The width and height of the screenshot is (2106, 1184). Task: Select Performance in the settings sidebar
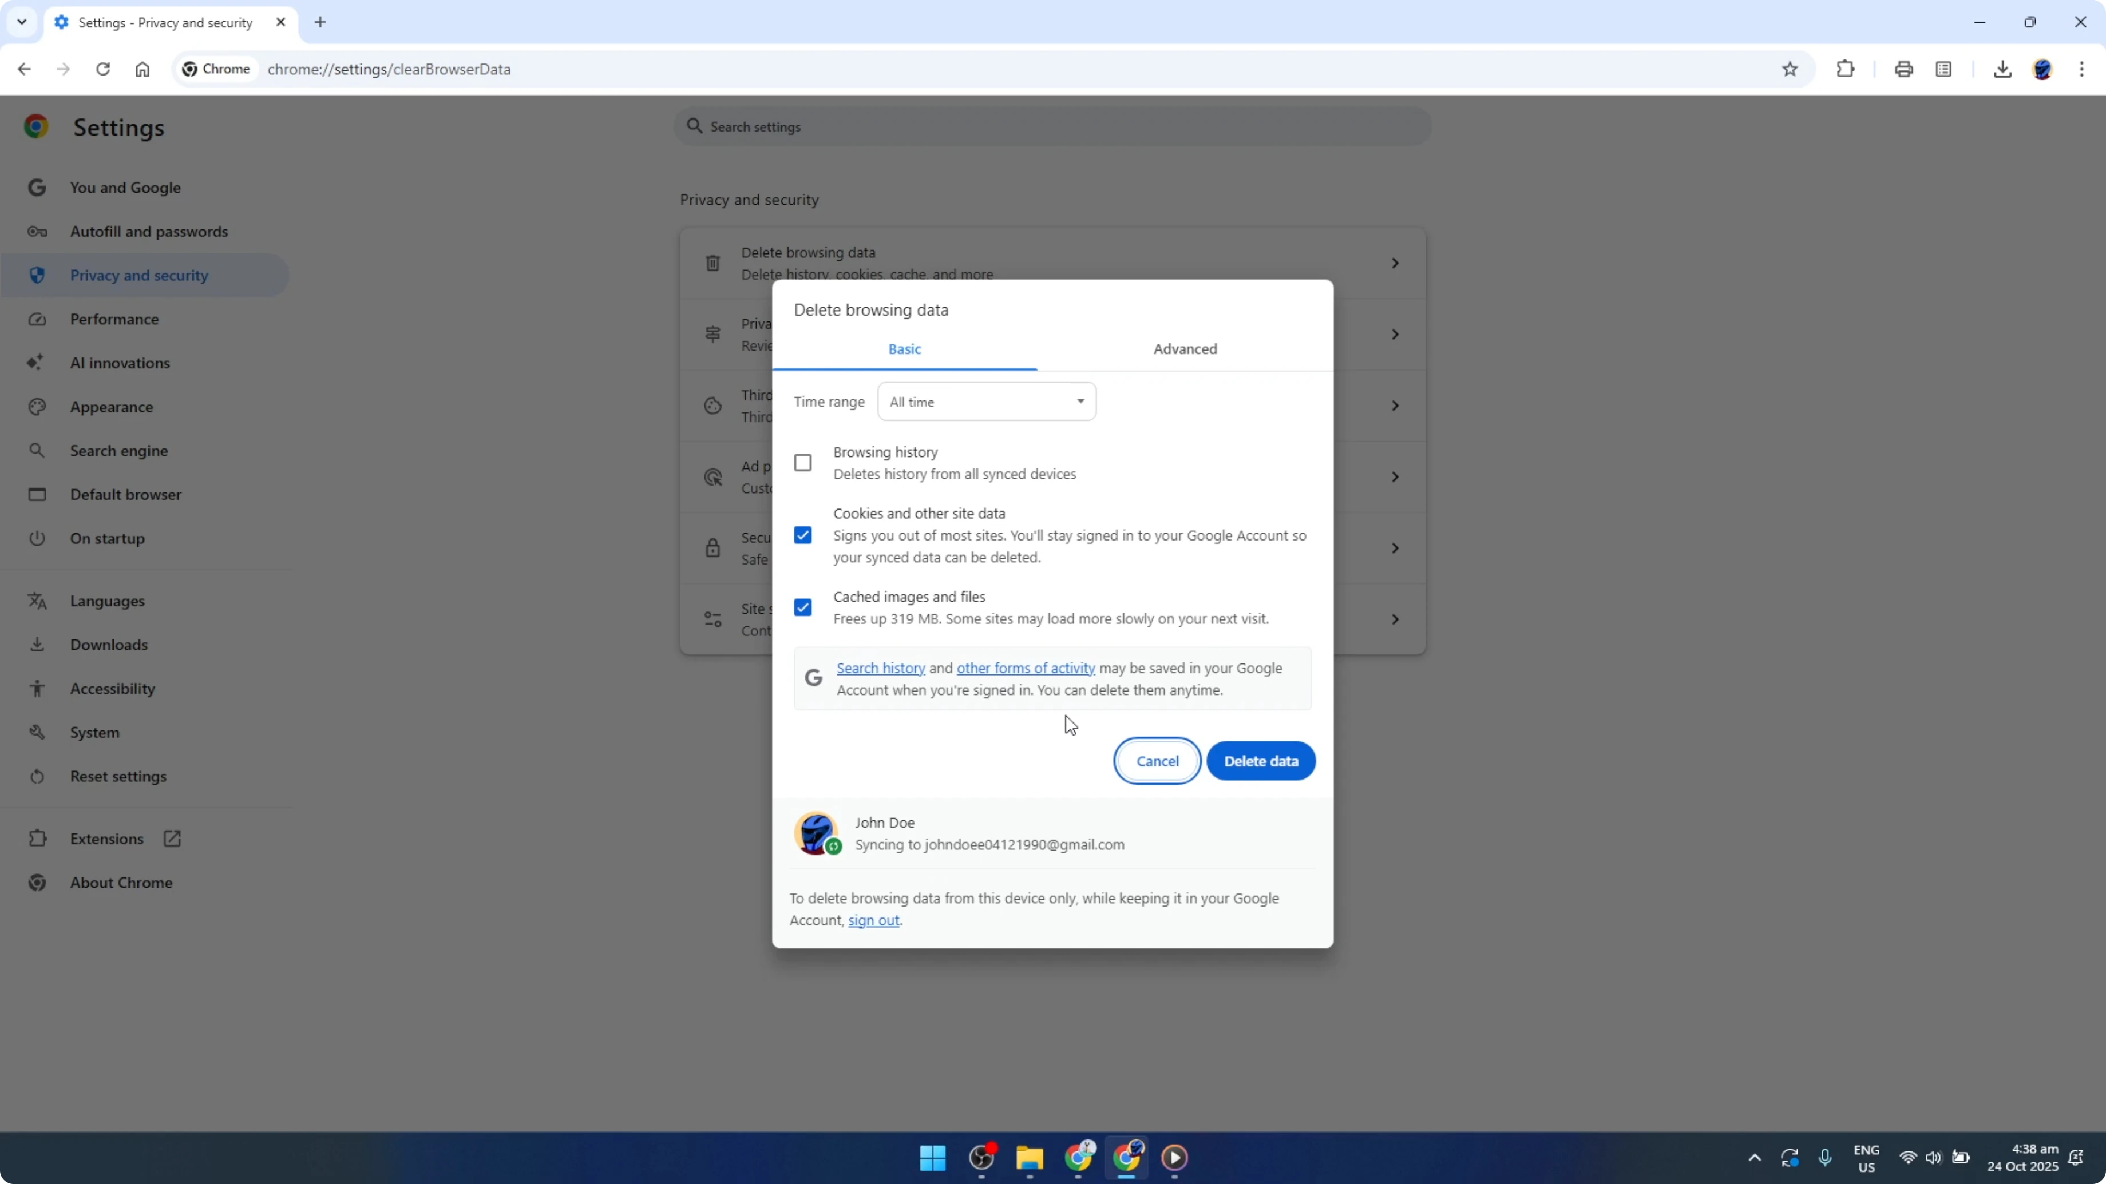pyautogui.click(x=114, y=319)
